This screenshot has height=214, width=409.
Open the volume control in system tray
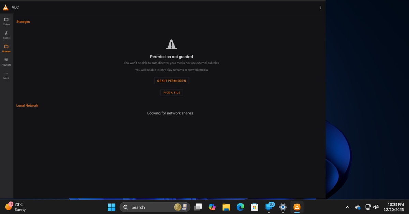click(x=376, y=207)
